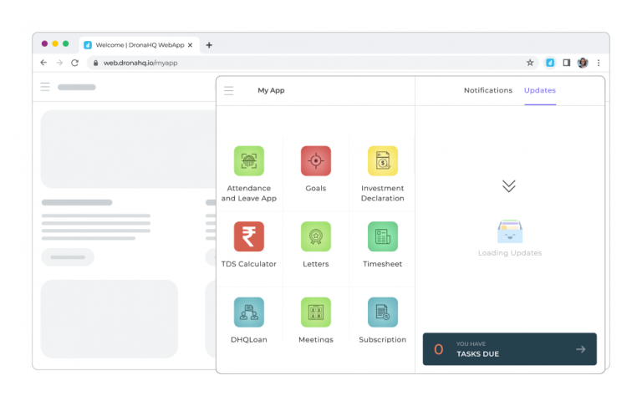This screenshot has width=642, height=401.
Task: Click the Timesheet label
Action: click(x=382, y=264)
